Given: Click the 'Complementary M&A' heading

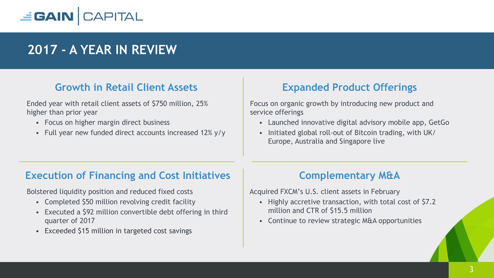Looking at the screenshot, I should (349, 175).
